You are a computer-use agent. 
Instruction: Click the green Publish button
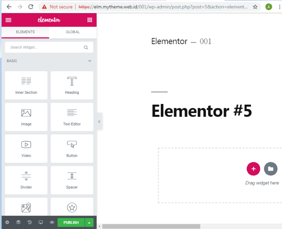coord(71,223)
